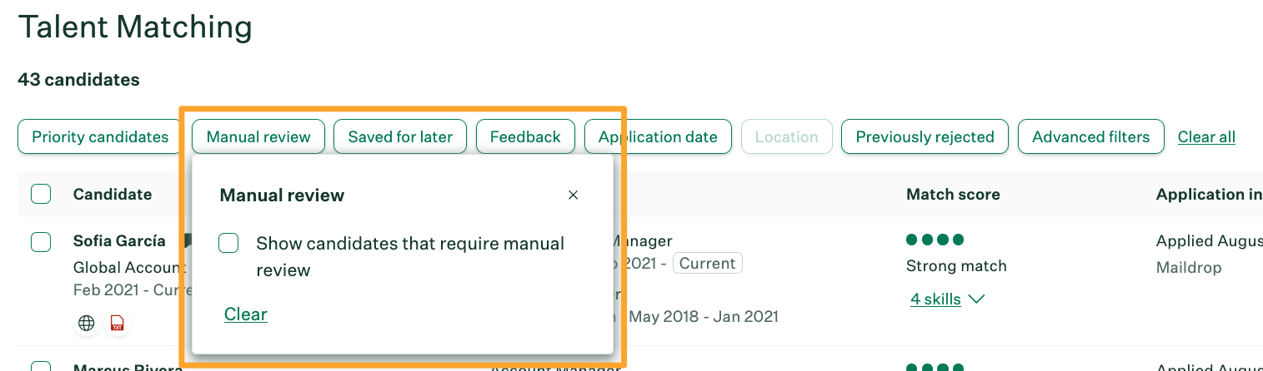Open the Feedback filter
The image size is (1263, 371).
[x=525, y=137]
